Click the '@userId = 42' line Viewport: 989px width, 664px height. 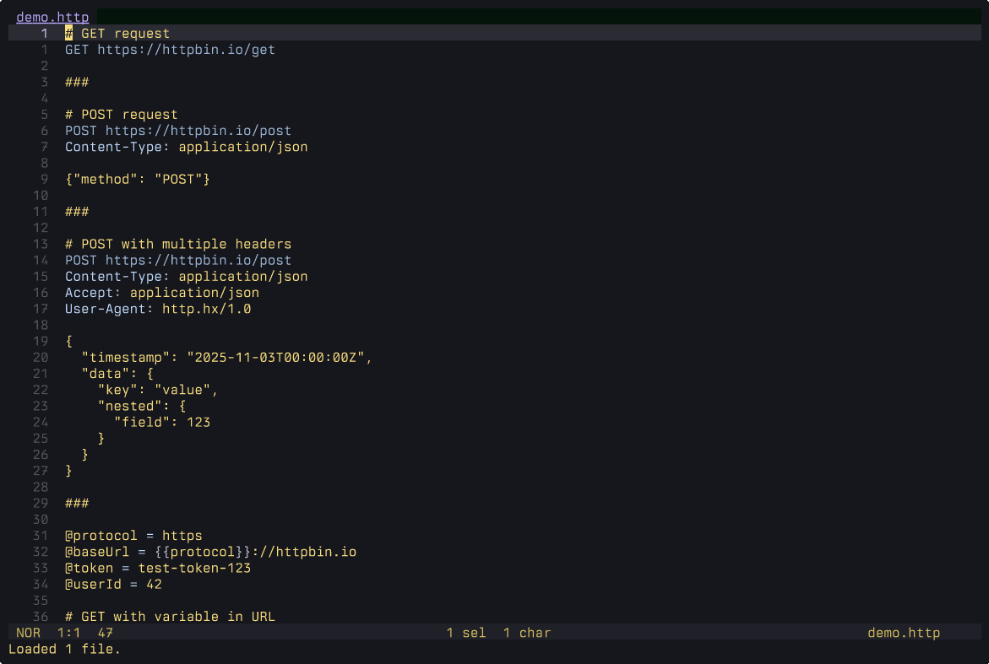point(113,585)
